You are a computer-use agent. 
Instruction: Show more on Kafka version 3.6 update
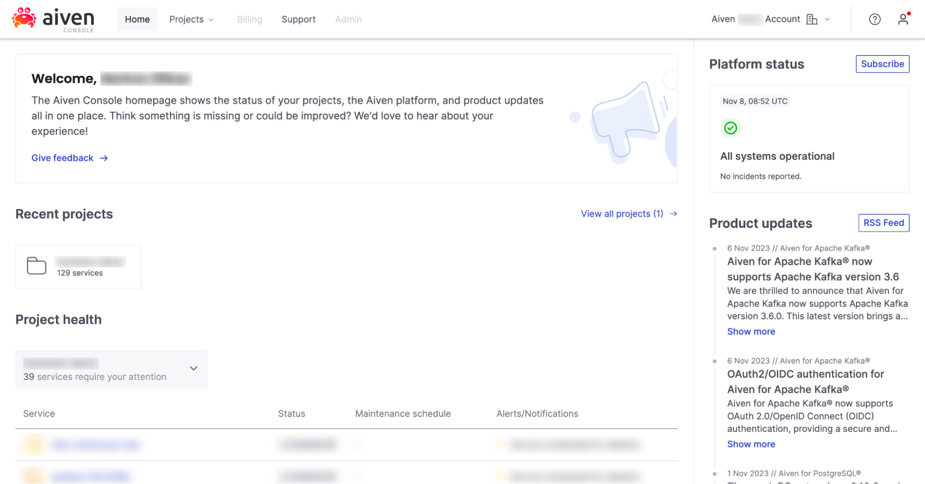click(x=751, y=331)
